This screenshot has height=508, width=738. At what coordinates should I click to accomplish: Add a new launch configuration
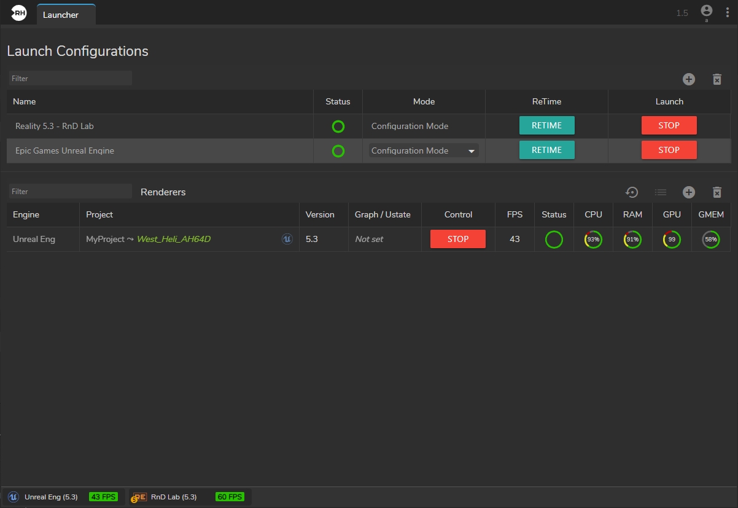(x=689, y=79)
